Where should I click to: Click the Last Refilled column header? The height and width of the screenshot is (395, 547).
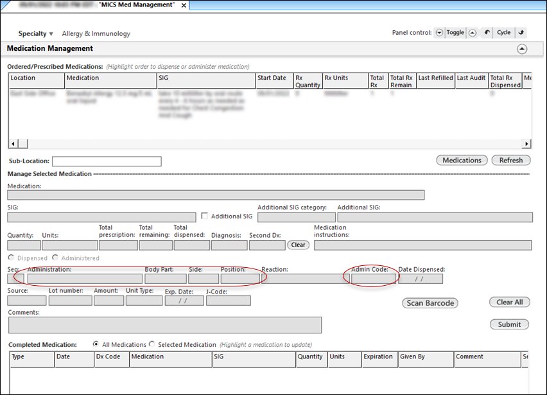point(436,80)
